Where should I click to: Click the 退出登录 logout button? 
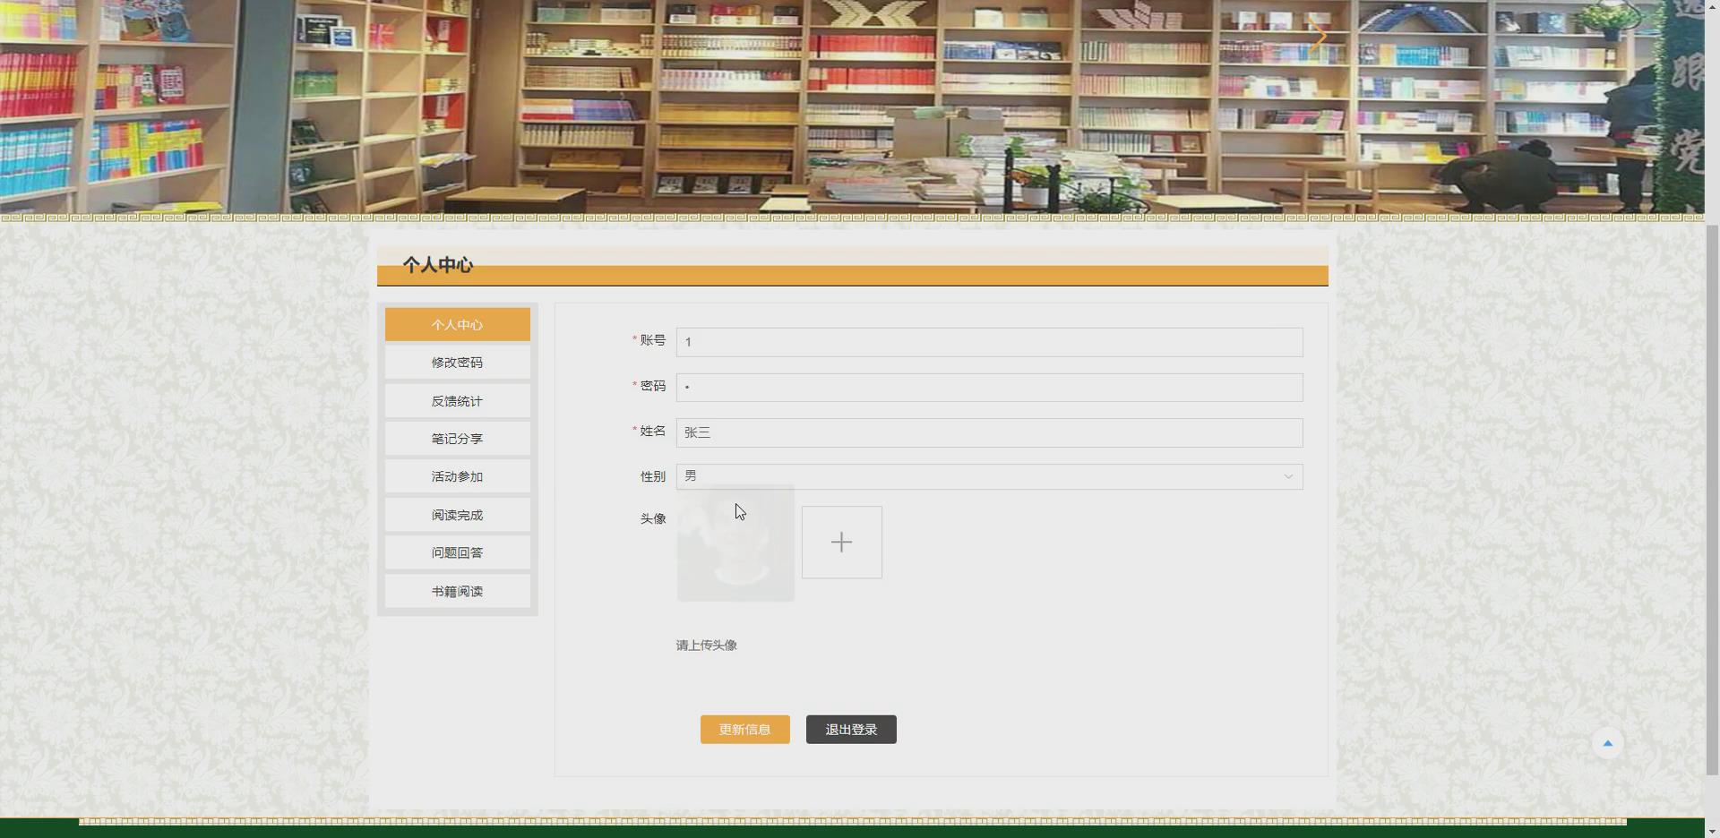(849, 729)
